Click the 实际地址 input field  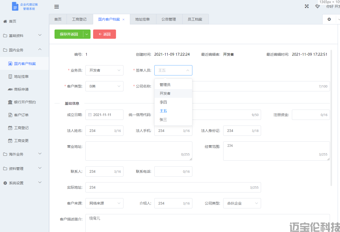click(173, 187)
